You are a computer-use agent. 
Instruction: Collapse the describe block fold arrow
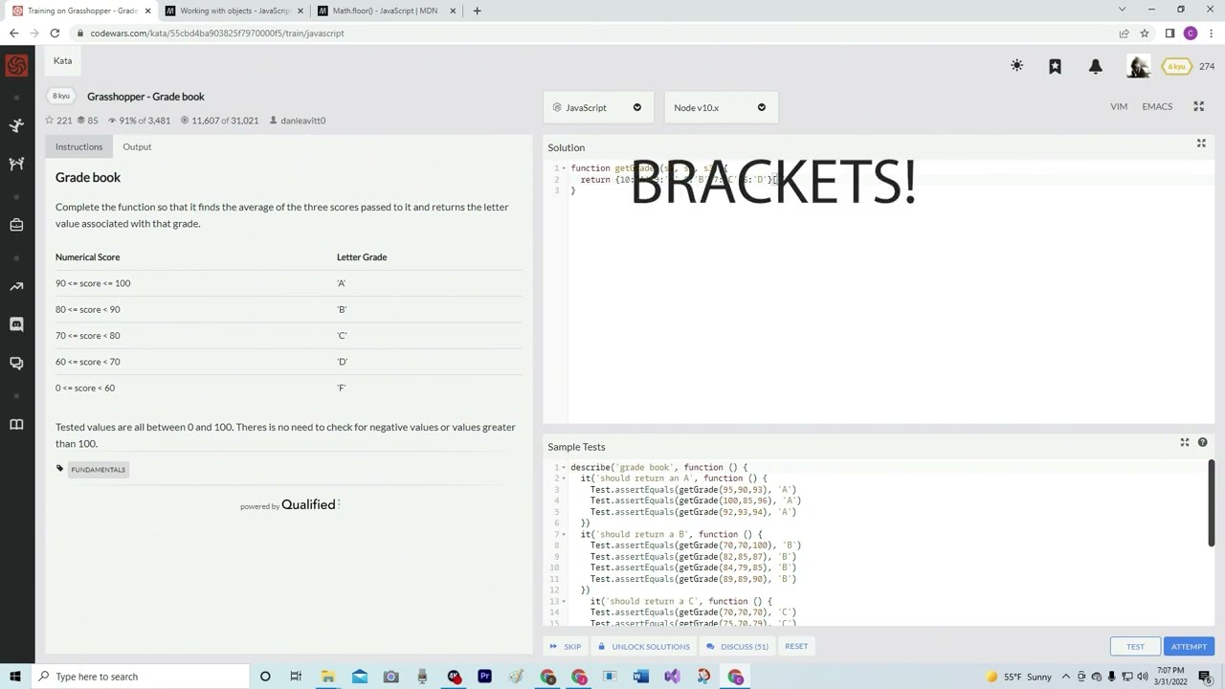564,467
